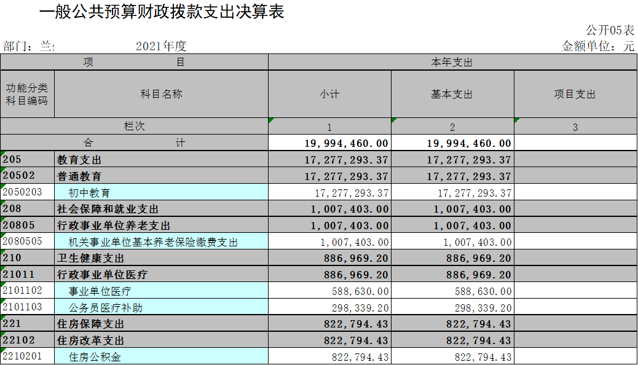The image size is (638, 365).
Task: Select the 科目名称 header cell
Action: pyautogui.click(x=161, y=94)
